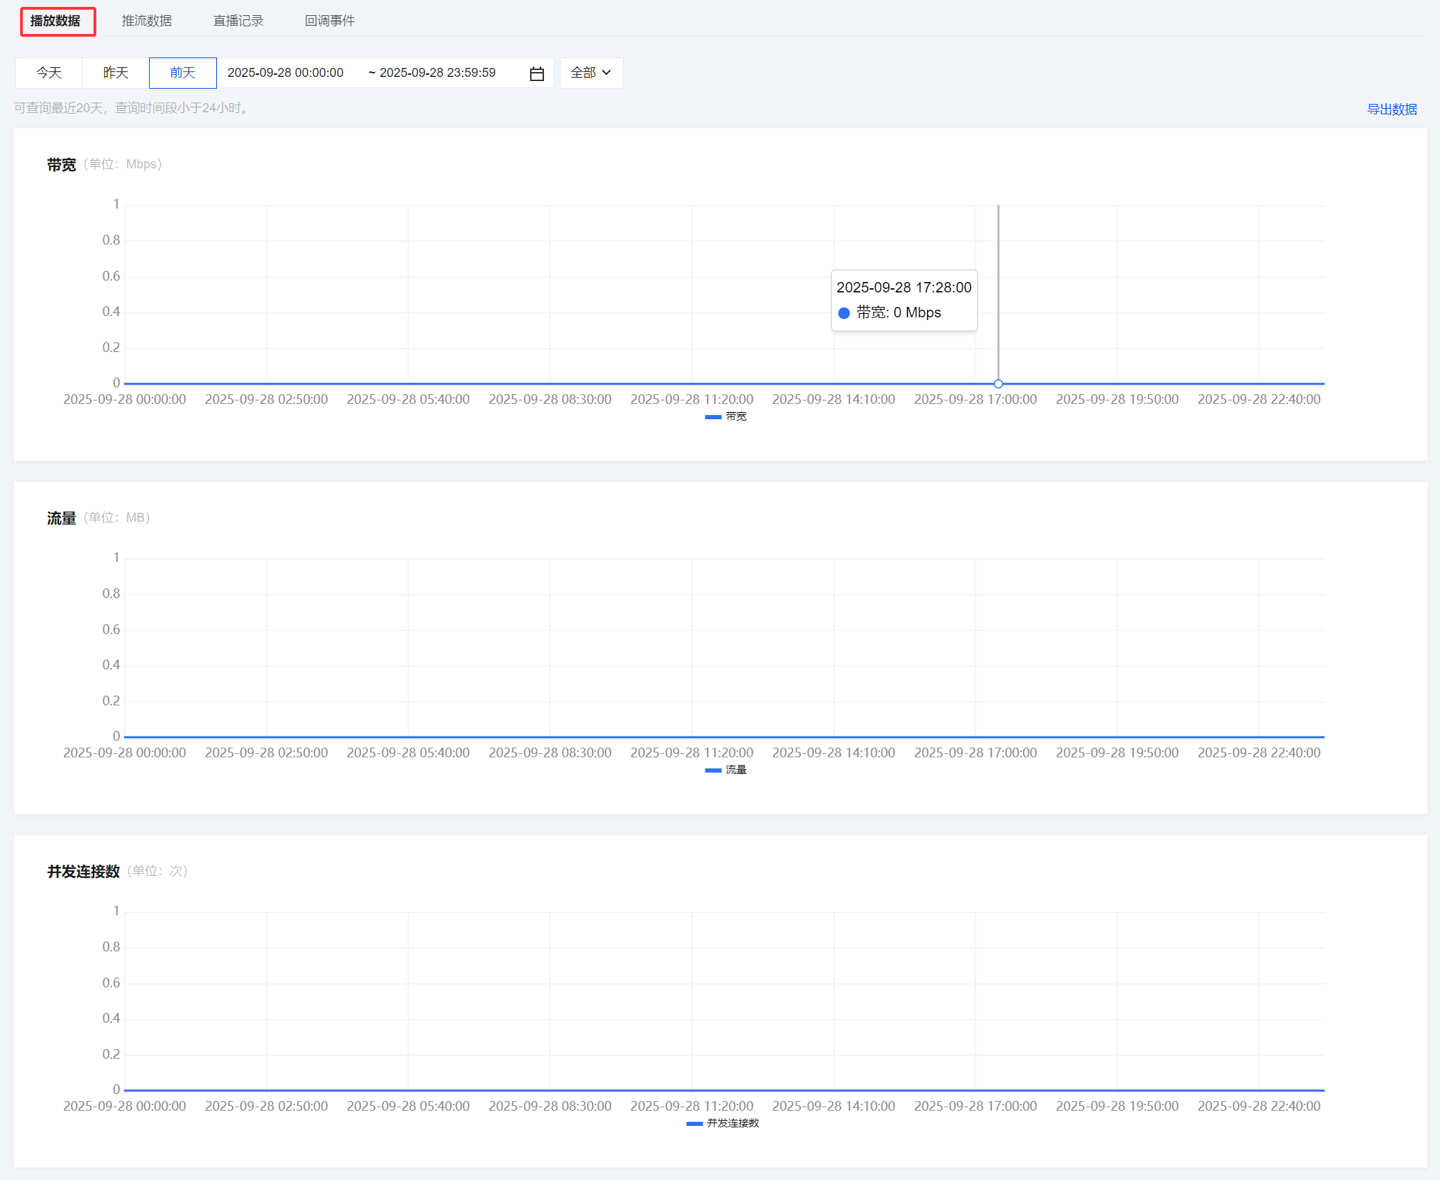
Task: Click the end date field 2025-09-28 23:59:59
Action: click(437, 73)
